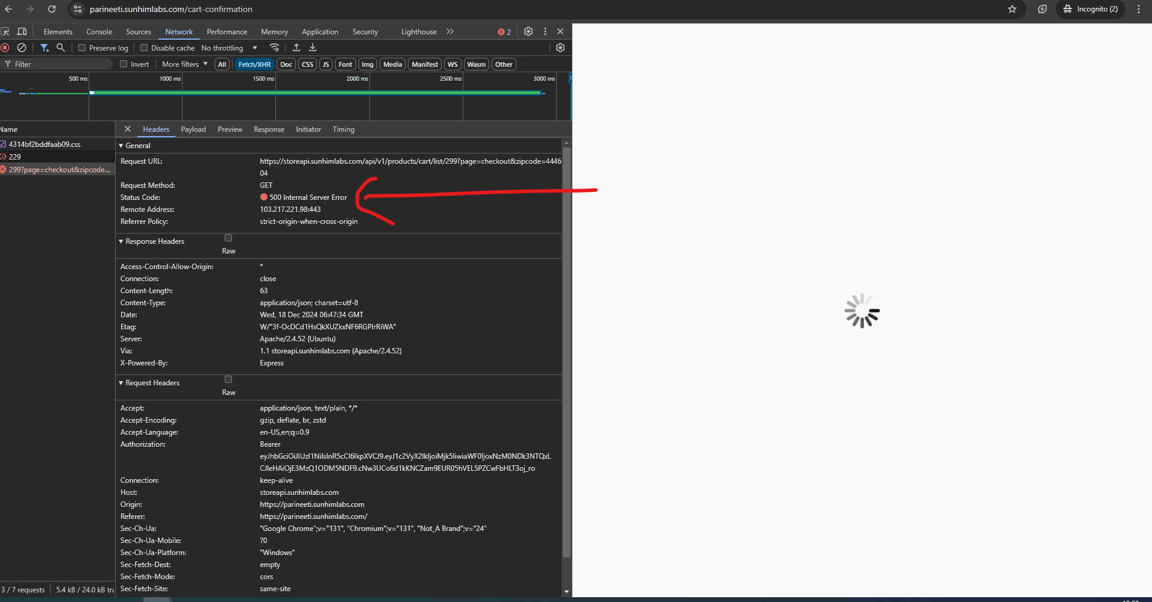Viewport: 1152px width, 602px height.
Task: Open network conditions wifi icon
Action: (x=274, y=48)
